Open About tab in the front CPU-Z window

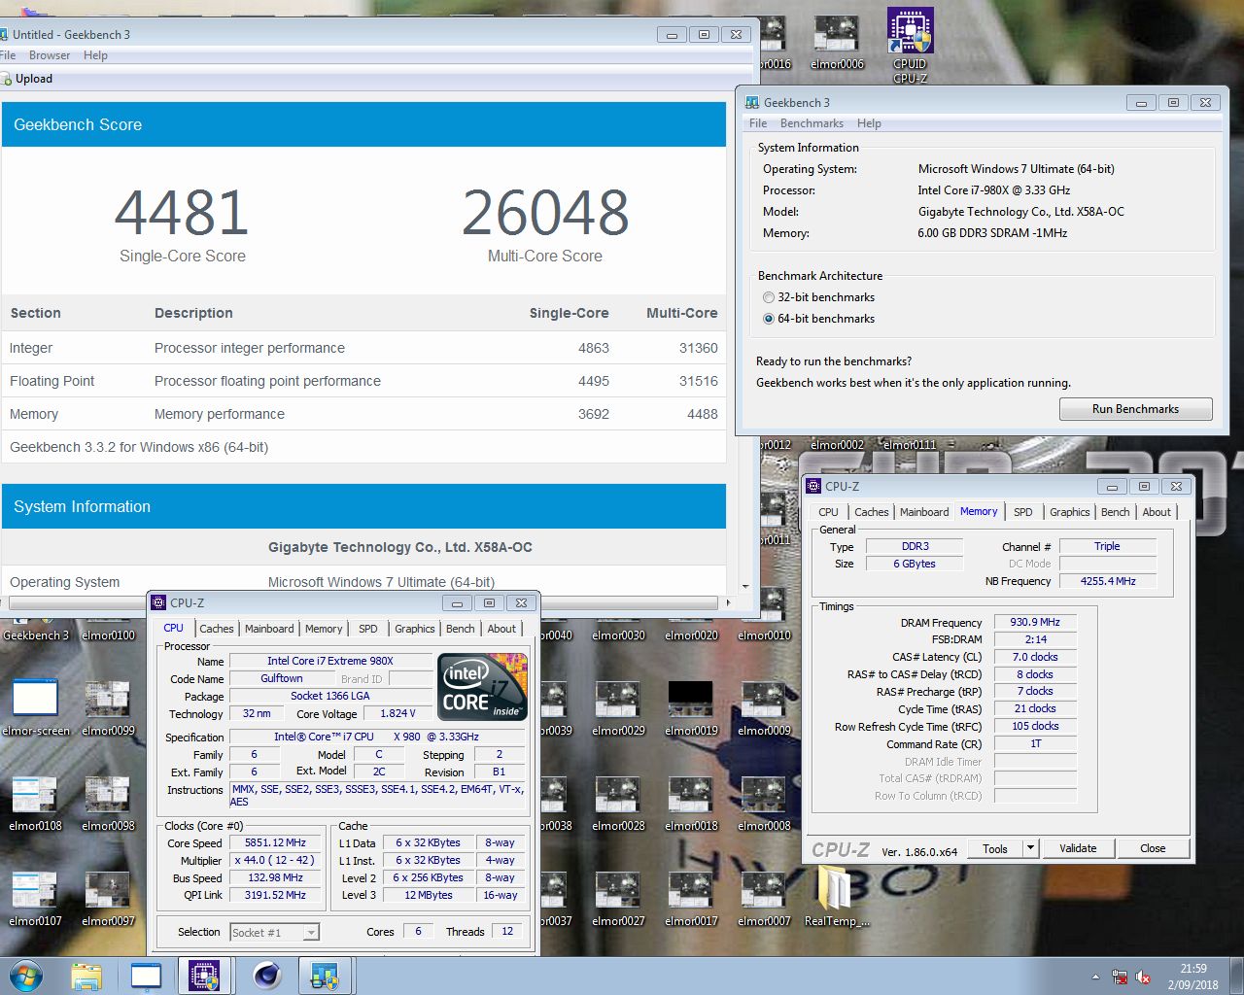click(x=501, y=629)
